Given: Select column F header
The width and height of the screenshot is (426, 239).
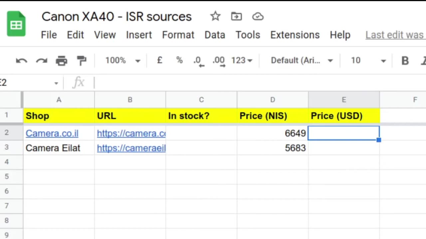Looking at the screenshot, I should (403, 100).
